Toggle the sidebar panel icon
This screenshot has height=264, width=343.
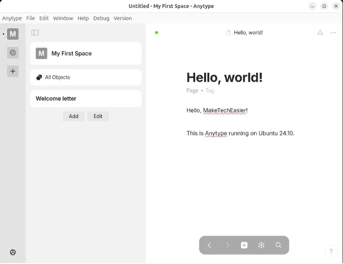[x=35, y=33]
